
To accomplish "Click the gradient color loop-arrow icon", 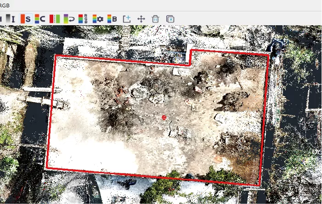I will [69, 19].
